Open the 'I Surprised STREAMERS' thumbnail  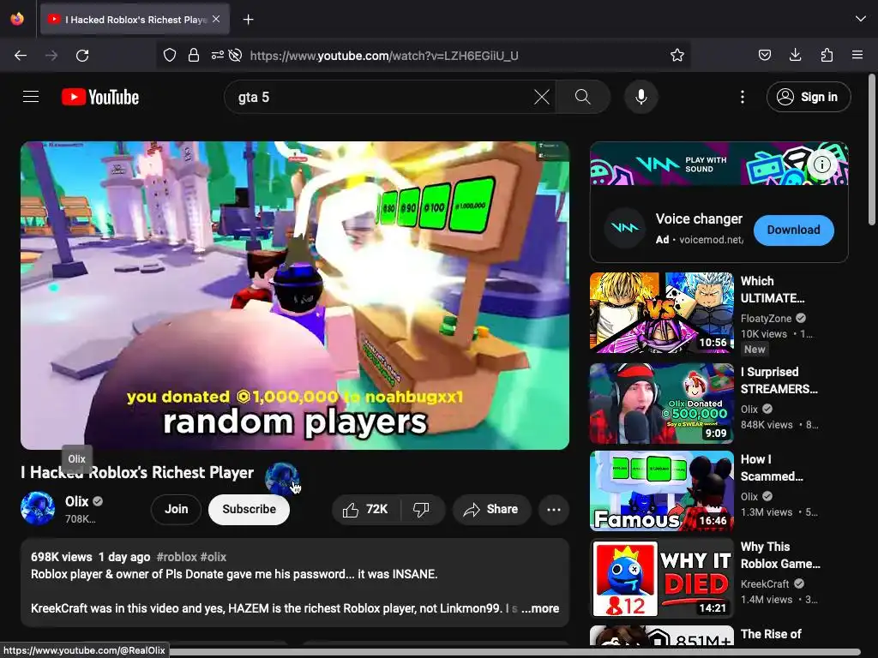[x=661, y=404]
